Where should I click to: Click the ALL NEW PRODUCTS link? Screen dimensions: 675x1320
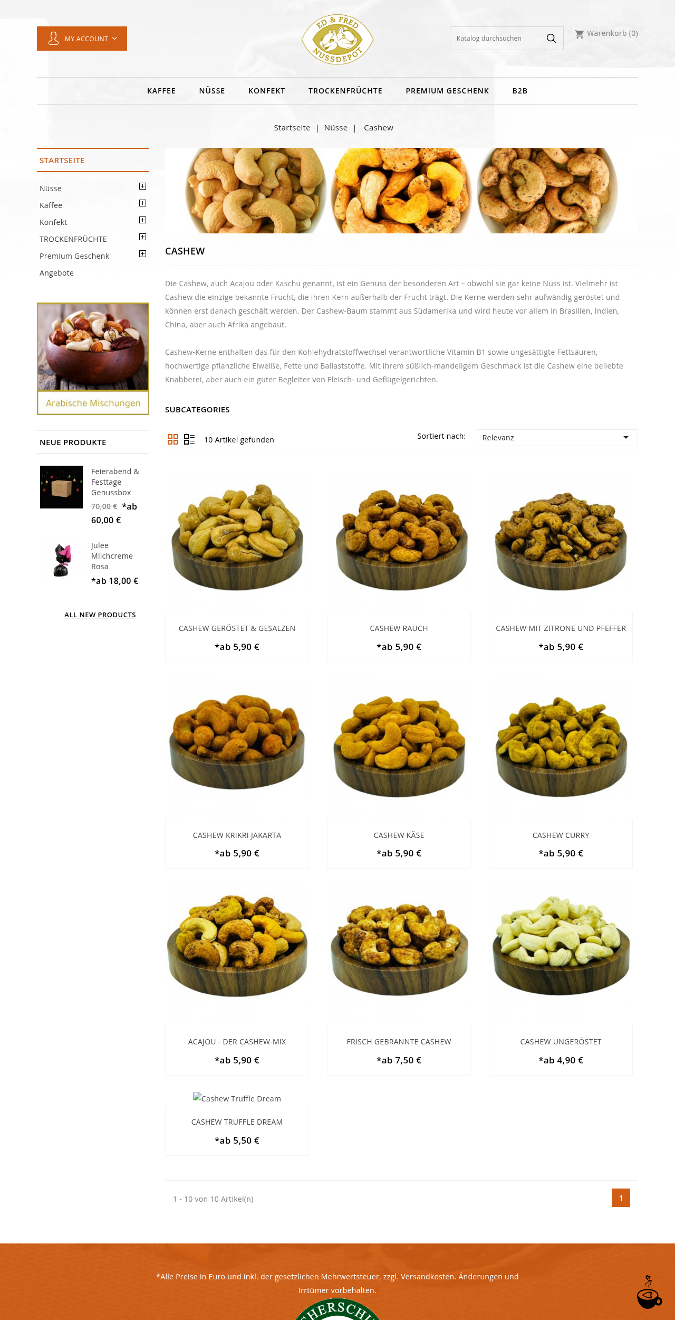point(100,615)
